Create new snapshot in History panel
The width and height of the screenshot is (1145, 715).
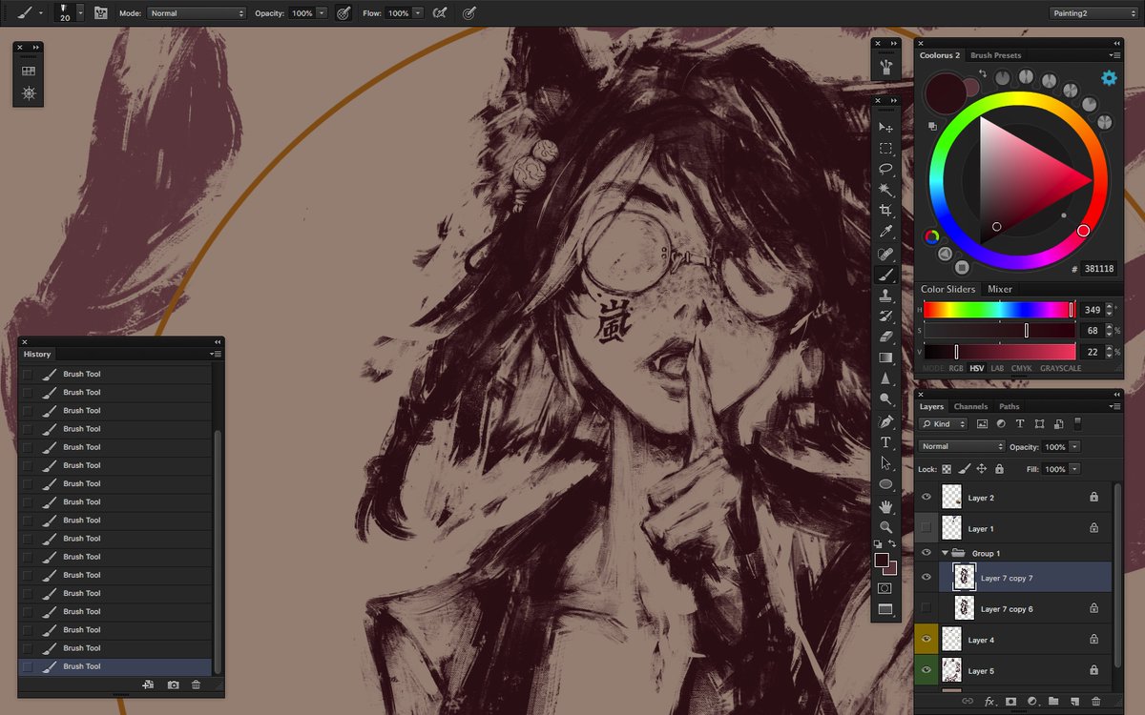173,684
